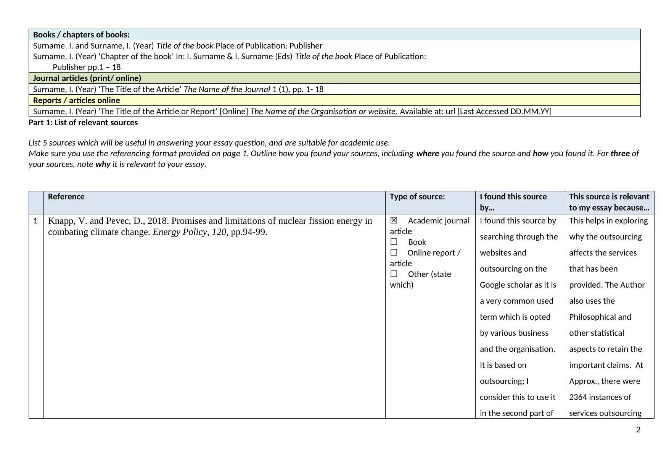Viewport: 669px width, 474px height.
Task: Click page number 2 in footer
Action: [x=638, y=430]
